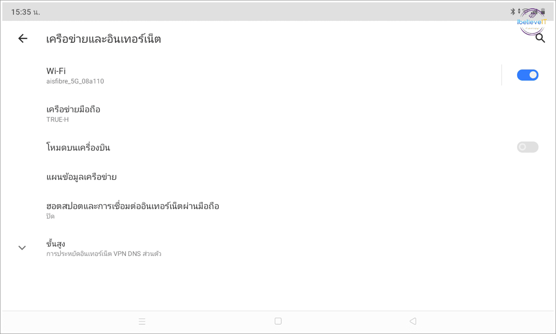The image size is (556, 334).
Task: Click the IbelieveIT watermark logo
Action: tap(532, 22)
